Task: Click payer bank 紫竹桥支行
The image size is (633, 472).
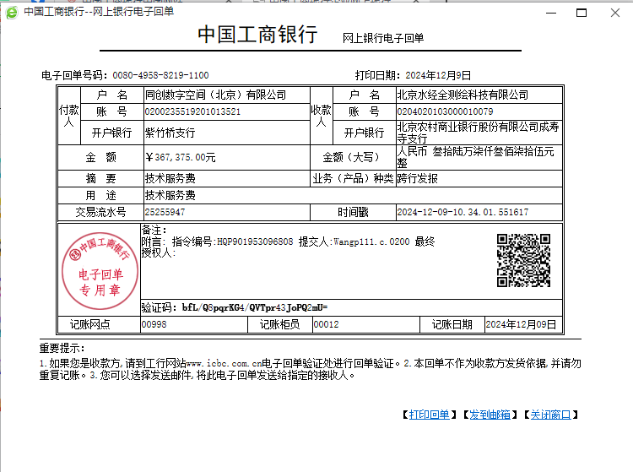Action: pyautogui.click(x=170, y=133)
